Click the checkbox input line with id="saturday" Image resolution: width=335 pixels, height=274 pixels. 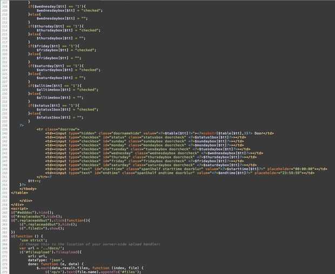click(x=151, y=165)
